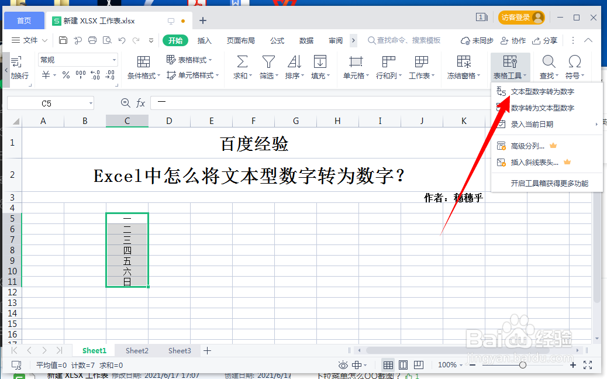Click Not Synced (未同步) button

coord(477,40)
